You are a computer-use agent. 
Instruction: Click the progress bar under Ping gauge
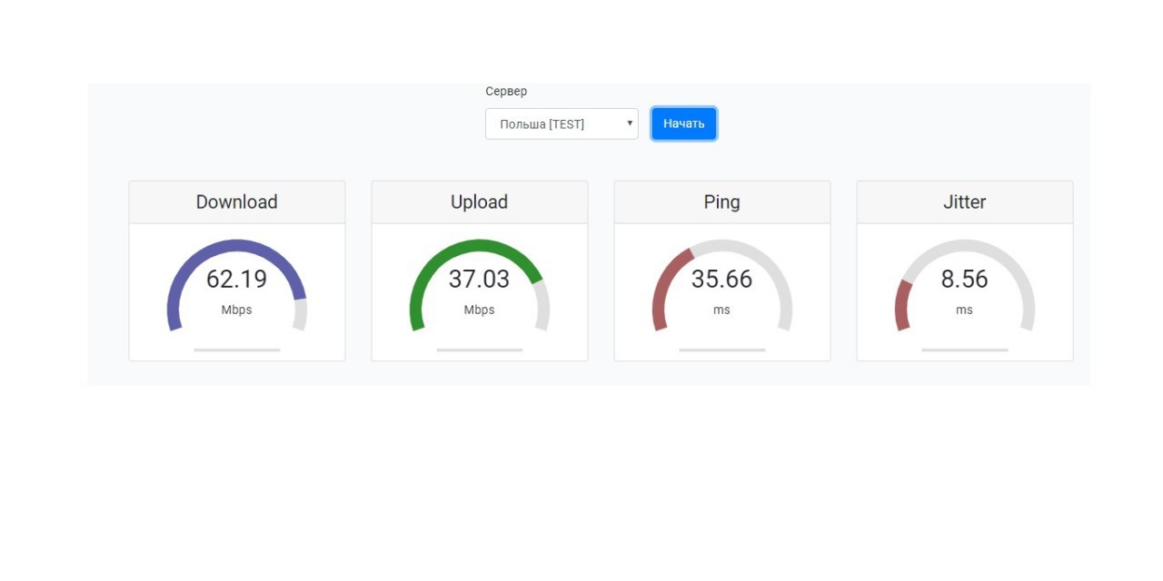point(722,350)
